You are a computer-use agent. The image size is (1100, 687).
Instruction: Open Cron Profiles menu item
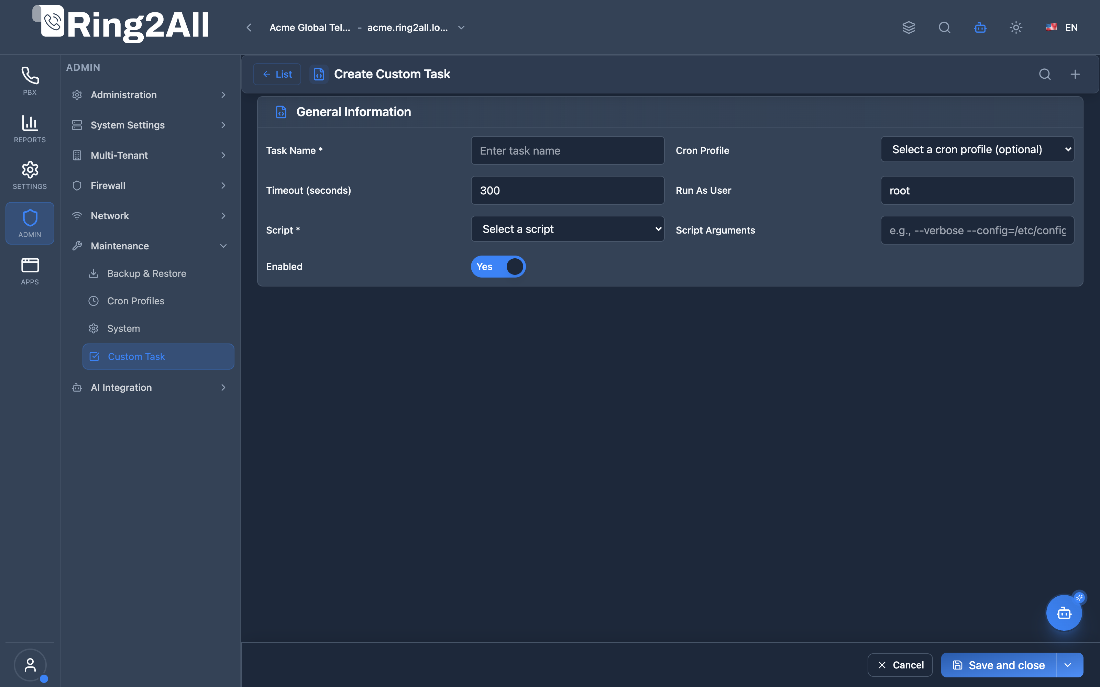[158, 301]
